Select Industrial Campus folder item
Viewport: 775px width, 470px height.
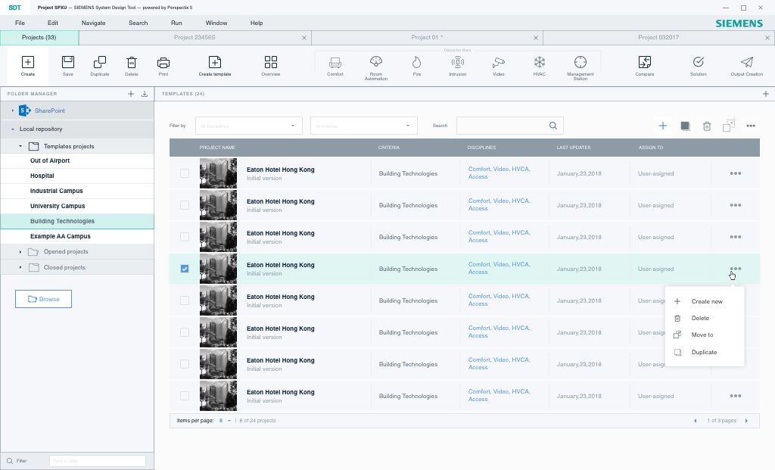[x=77, y=191]
